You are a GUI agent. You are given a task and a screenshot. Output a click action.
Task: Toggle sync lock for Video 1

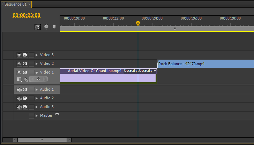[x=25, y=72]
